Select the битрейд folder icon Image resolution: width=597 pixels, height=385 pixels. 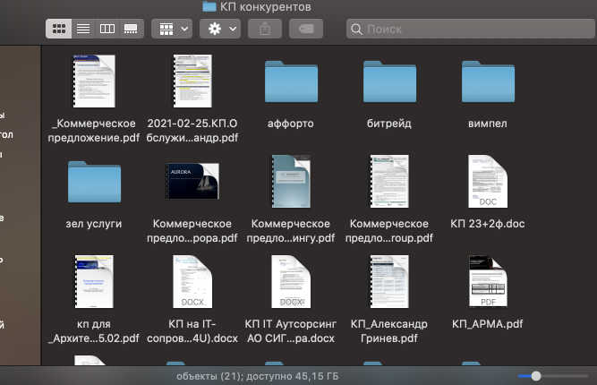pos(389,81)
